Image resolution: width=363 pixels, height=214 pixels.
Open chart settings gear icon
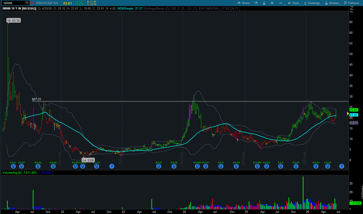(272, 3)
